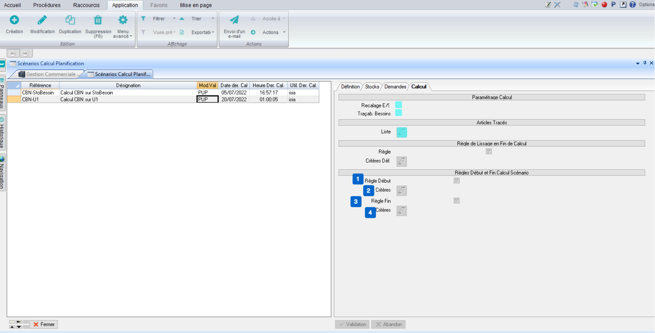Click the help question mark icon
655x333 pixels.
[632, 4]
